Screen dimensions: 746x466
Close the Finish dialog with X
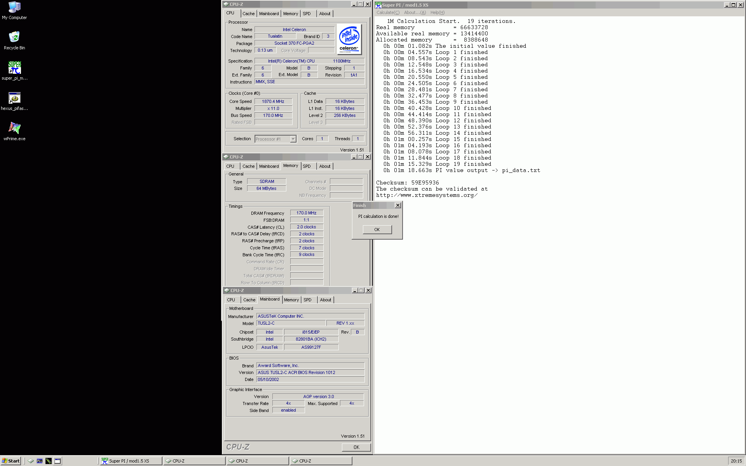397,205
